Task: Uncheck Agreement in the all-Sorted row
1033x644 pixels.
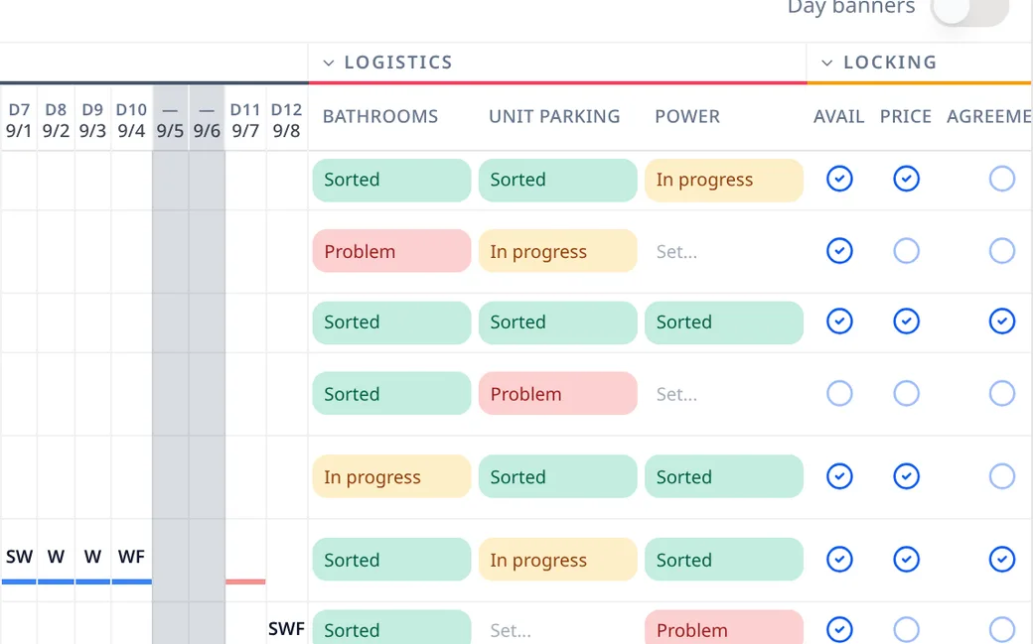Action: coord(1002,322)
